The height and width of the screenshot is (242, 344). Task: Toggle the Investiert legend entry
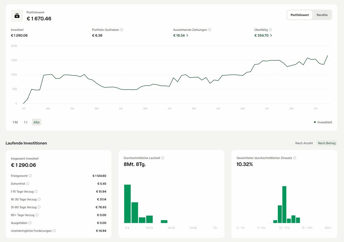click(x=323, y=122)
